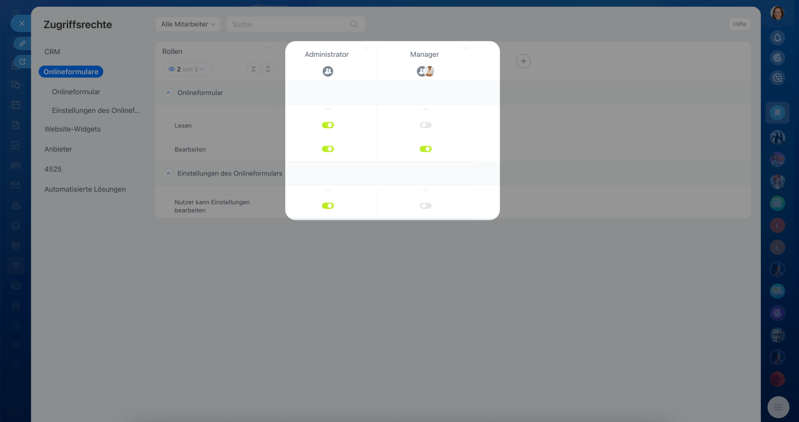Select 4525 in the left menu

pos(53,169)
